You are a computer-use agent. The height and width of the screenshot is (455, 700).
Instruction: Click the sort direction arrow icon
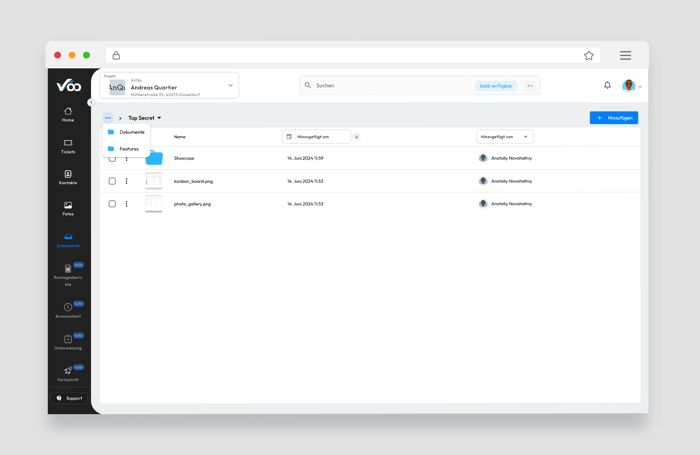pos(356,137)
